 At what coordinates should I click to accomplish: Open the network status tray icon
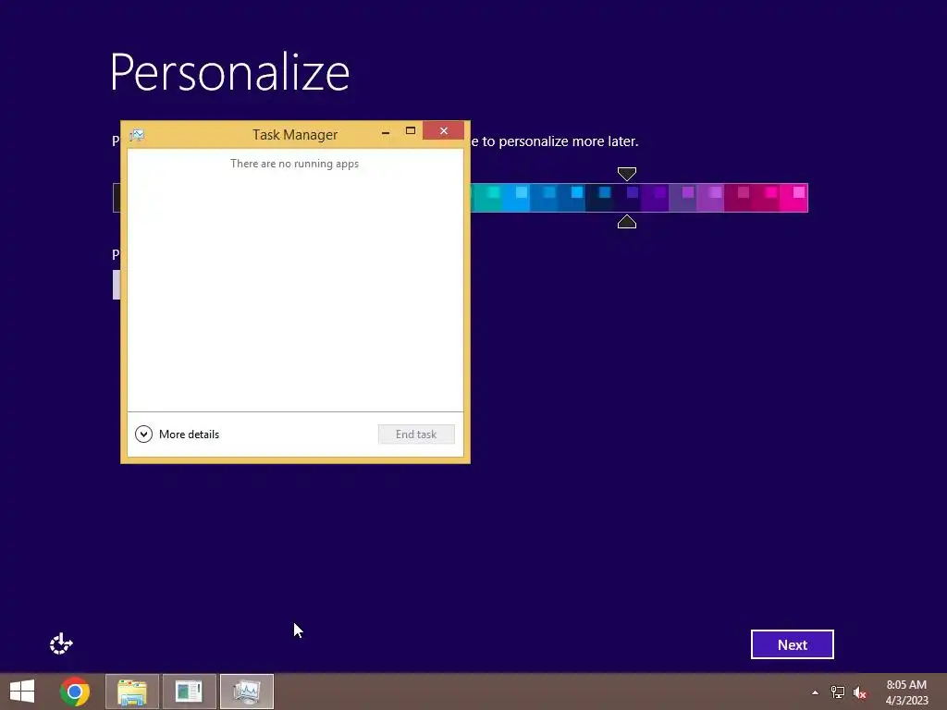[838, 692]
